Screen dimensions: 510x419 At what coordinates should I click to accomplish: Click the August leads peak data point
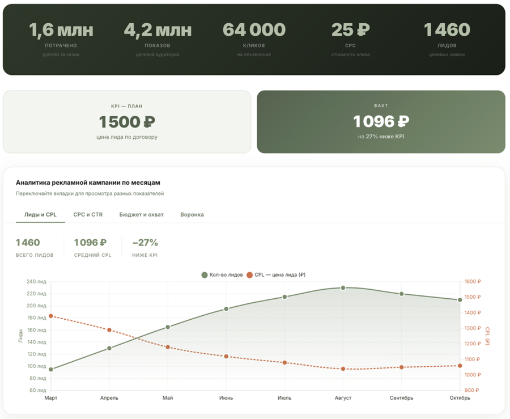point(343,288)
